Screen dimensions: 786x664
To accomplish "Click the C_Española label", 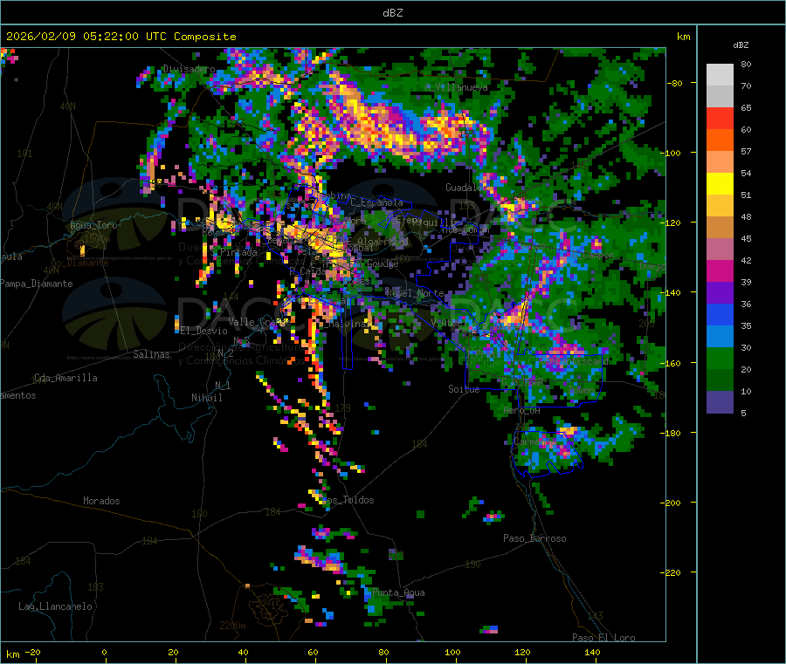I will (x=377, y=202).
